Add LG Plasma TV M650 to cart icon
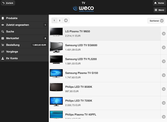The height and width of the screenshot is (122, 167). (x=164, y=34)
